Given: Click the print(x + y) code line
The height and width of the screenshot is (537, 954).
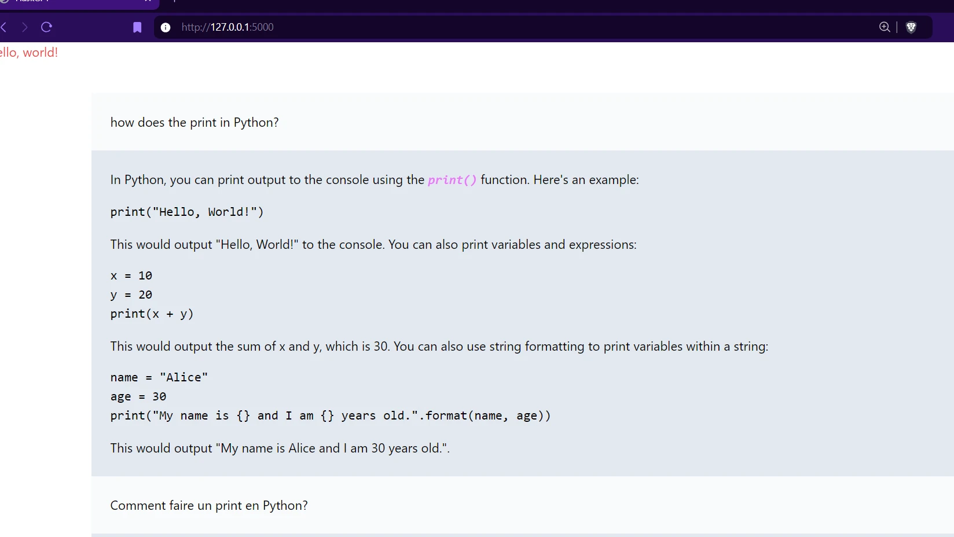Looking at the screenshot, I should tap(152, 314).
